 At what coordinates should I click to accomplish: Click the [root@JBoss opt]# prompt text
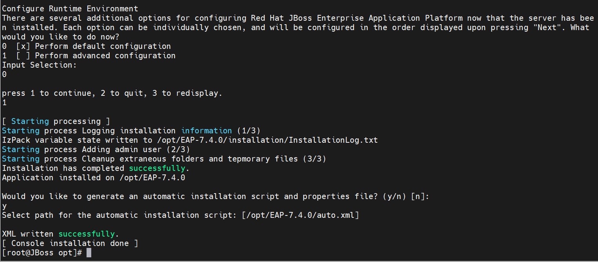[42, 253]
